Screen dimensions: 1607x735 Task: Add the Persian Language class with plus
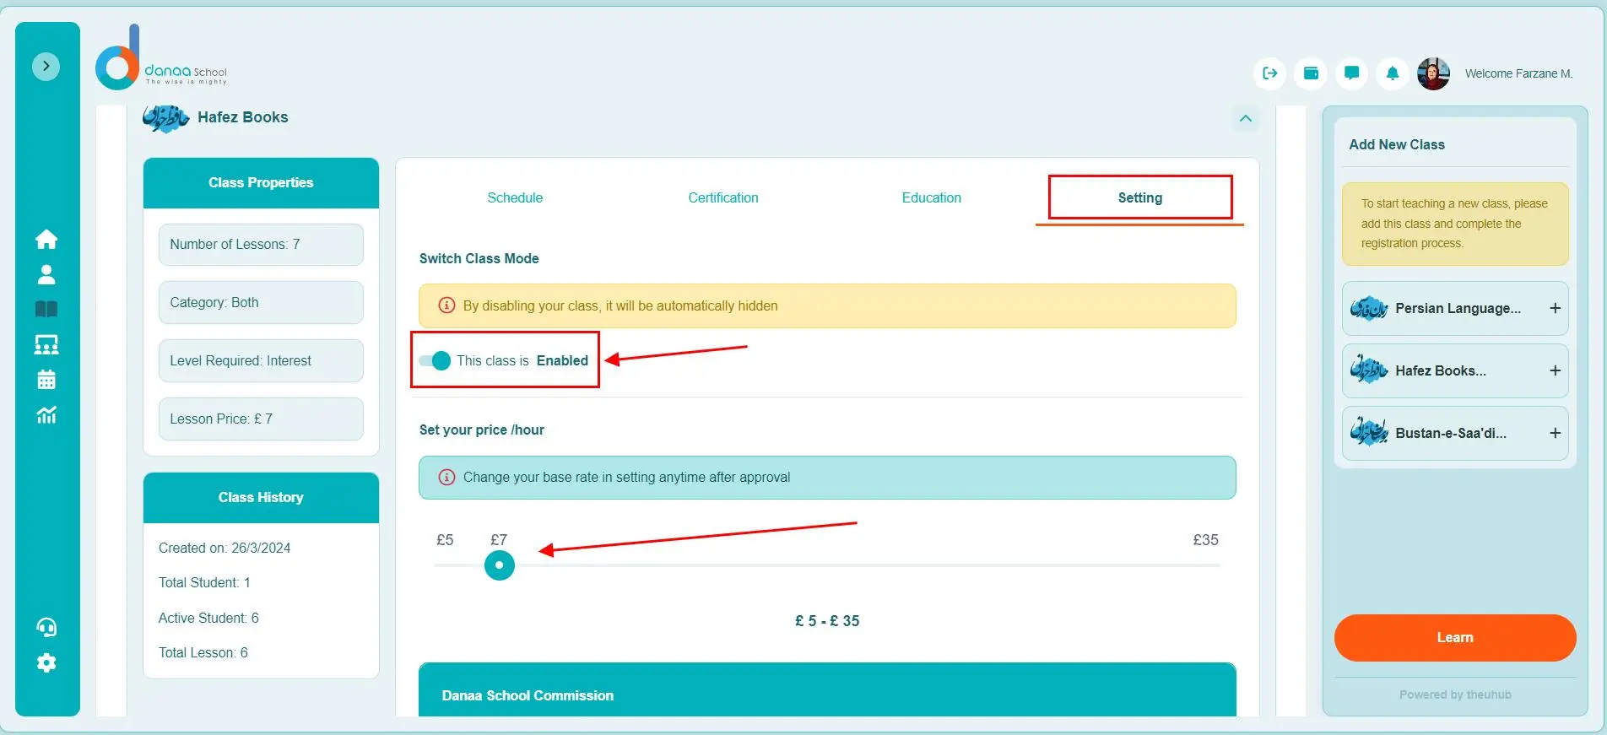[x=1555, y=309]
